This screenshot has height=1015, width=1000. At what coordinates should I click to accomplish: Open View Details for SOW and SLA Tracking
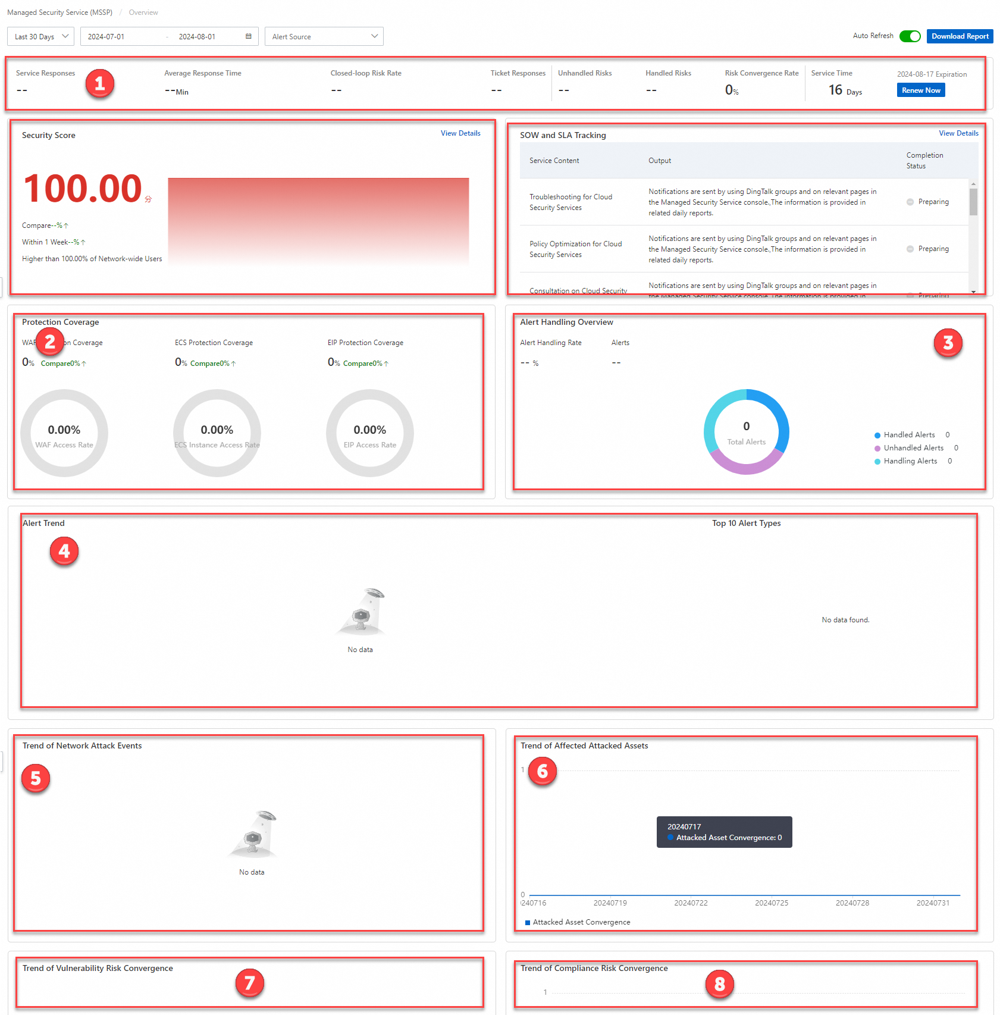coord(958,133)
